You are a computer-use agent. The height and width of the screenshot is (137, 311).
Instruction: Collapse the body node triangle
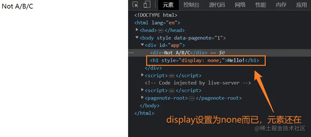click(137, 37)
